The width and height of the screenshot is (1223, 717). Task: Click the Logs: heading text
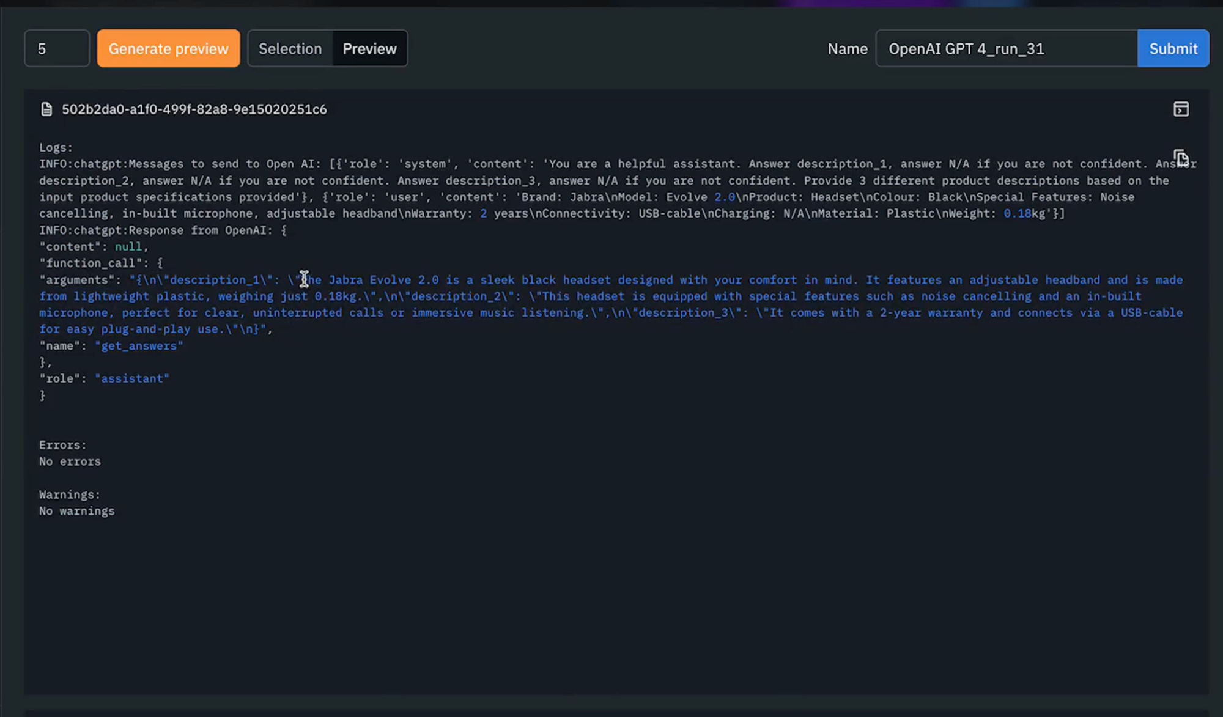click(x=56, y=148)
